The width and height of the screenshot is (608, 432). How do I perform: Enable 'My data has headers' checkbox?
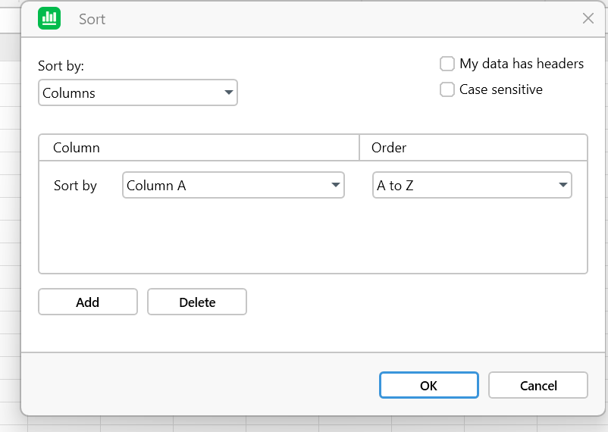tap(447, 64)
